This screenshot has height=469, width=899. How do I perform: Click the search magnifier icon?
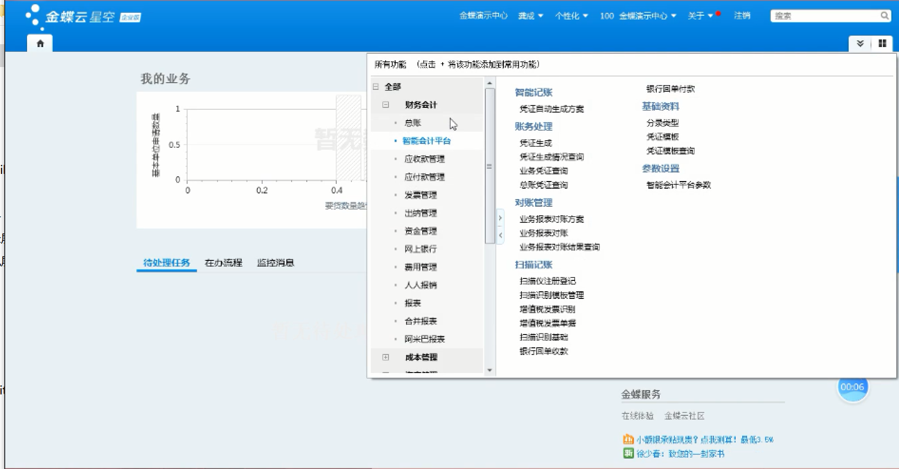884,16
